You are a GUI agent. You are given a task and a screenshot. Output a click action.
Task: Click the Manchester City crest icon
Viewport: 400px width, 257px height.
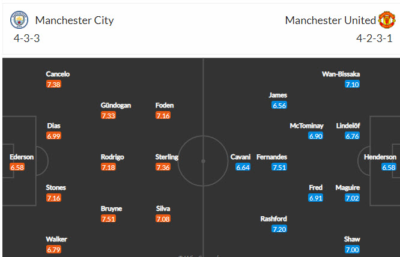click(20, 20)
